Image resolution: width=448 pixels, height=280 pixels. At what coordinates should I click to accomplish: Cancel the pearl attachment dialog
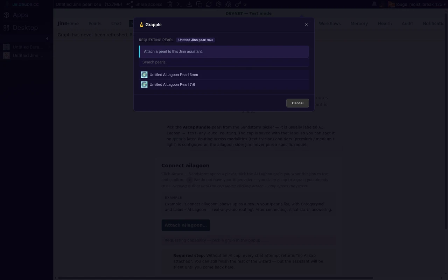point(297,103)
